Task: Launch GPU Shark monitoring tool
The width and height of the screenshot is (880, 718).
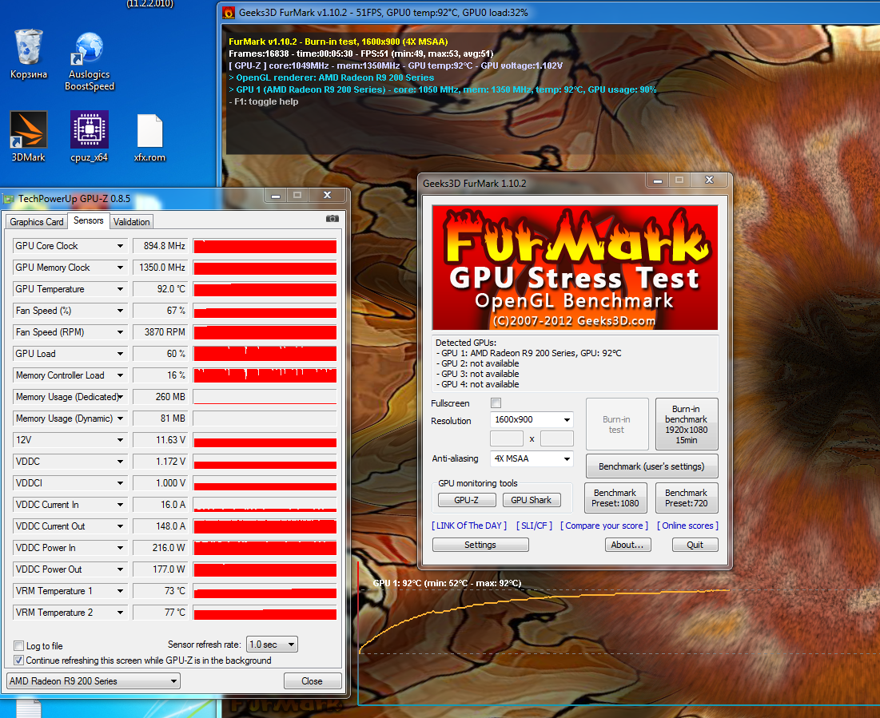Action: (x=531, y=500)
